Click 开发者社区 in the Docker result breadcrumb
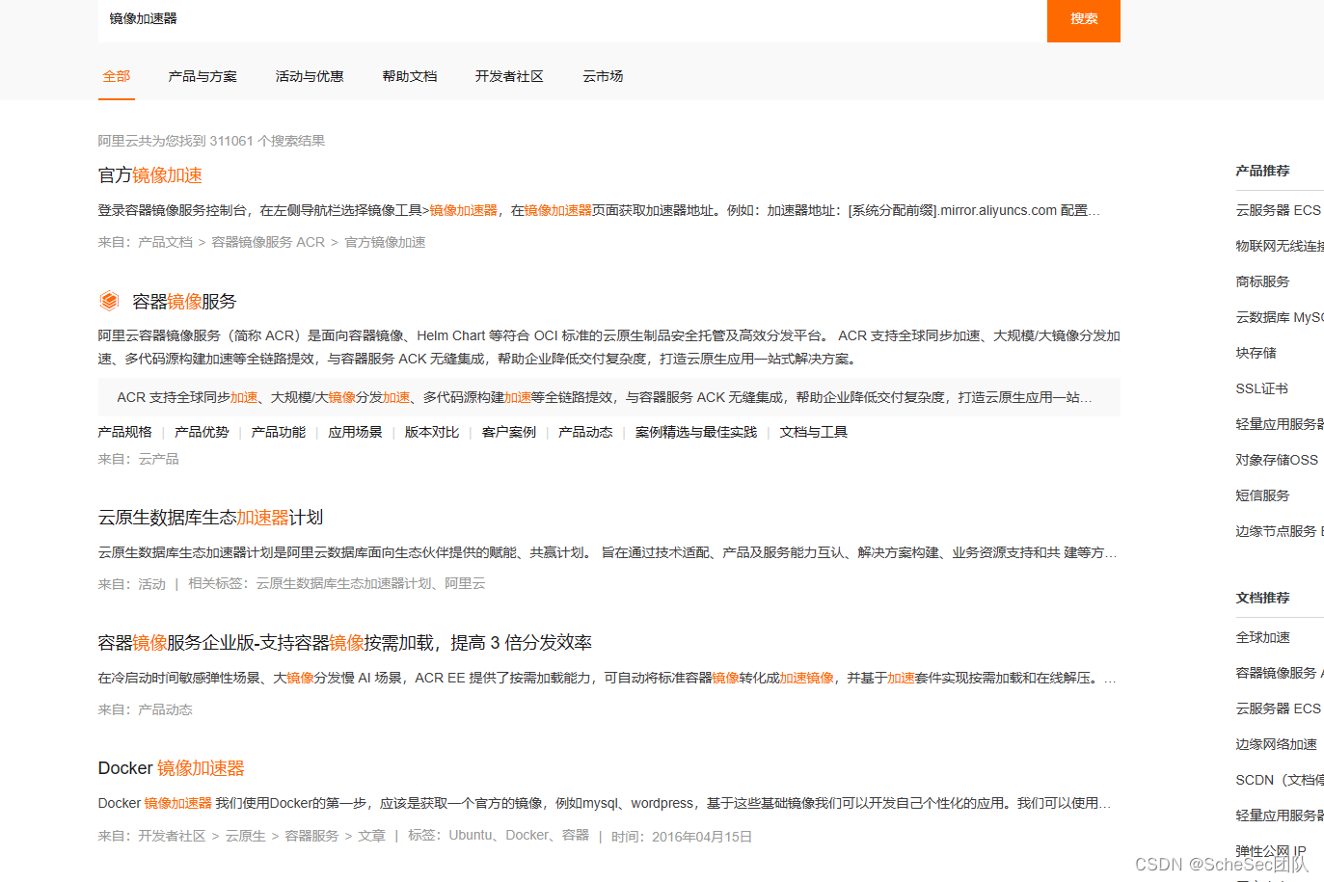This screenshot has height=882, width=1324. pos(172,836)
